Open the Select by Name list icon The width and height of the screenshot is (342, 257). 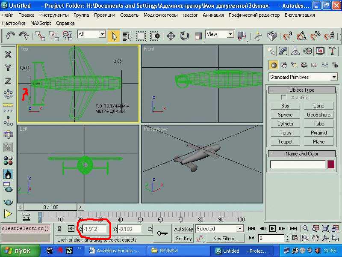click(x=127, y=36)
